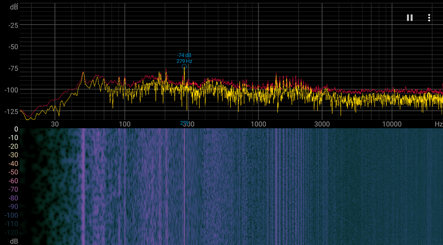The width and height of the screenshot is (443, 245).
Task: Click the -50 dB level label
Action: [13, 47]
